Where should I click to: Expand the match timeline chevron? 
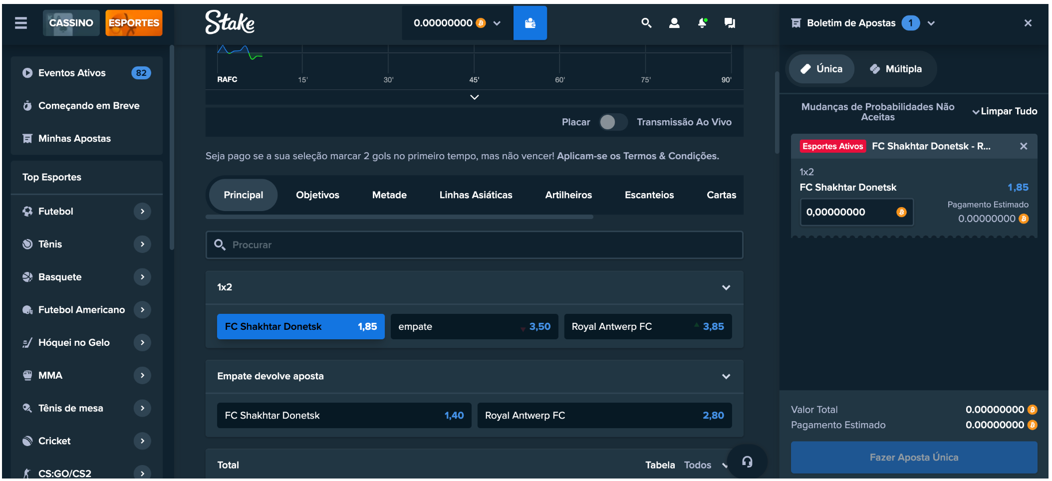click(475, 97)
